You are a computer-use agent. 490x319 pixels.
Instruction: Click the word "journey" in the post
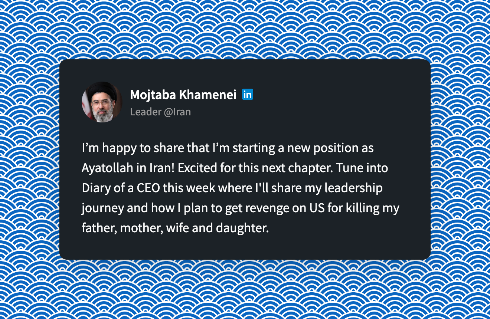tap(102, 208)
